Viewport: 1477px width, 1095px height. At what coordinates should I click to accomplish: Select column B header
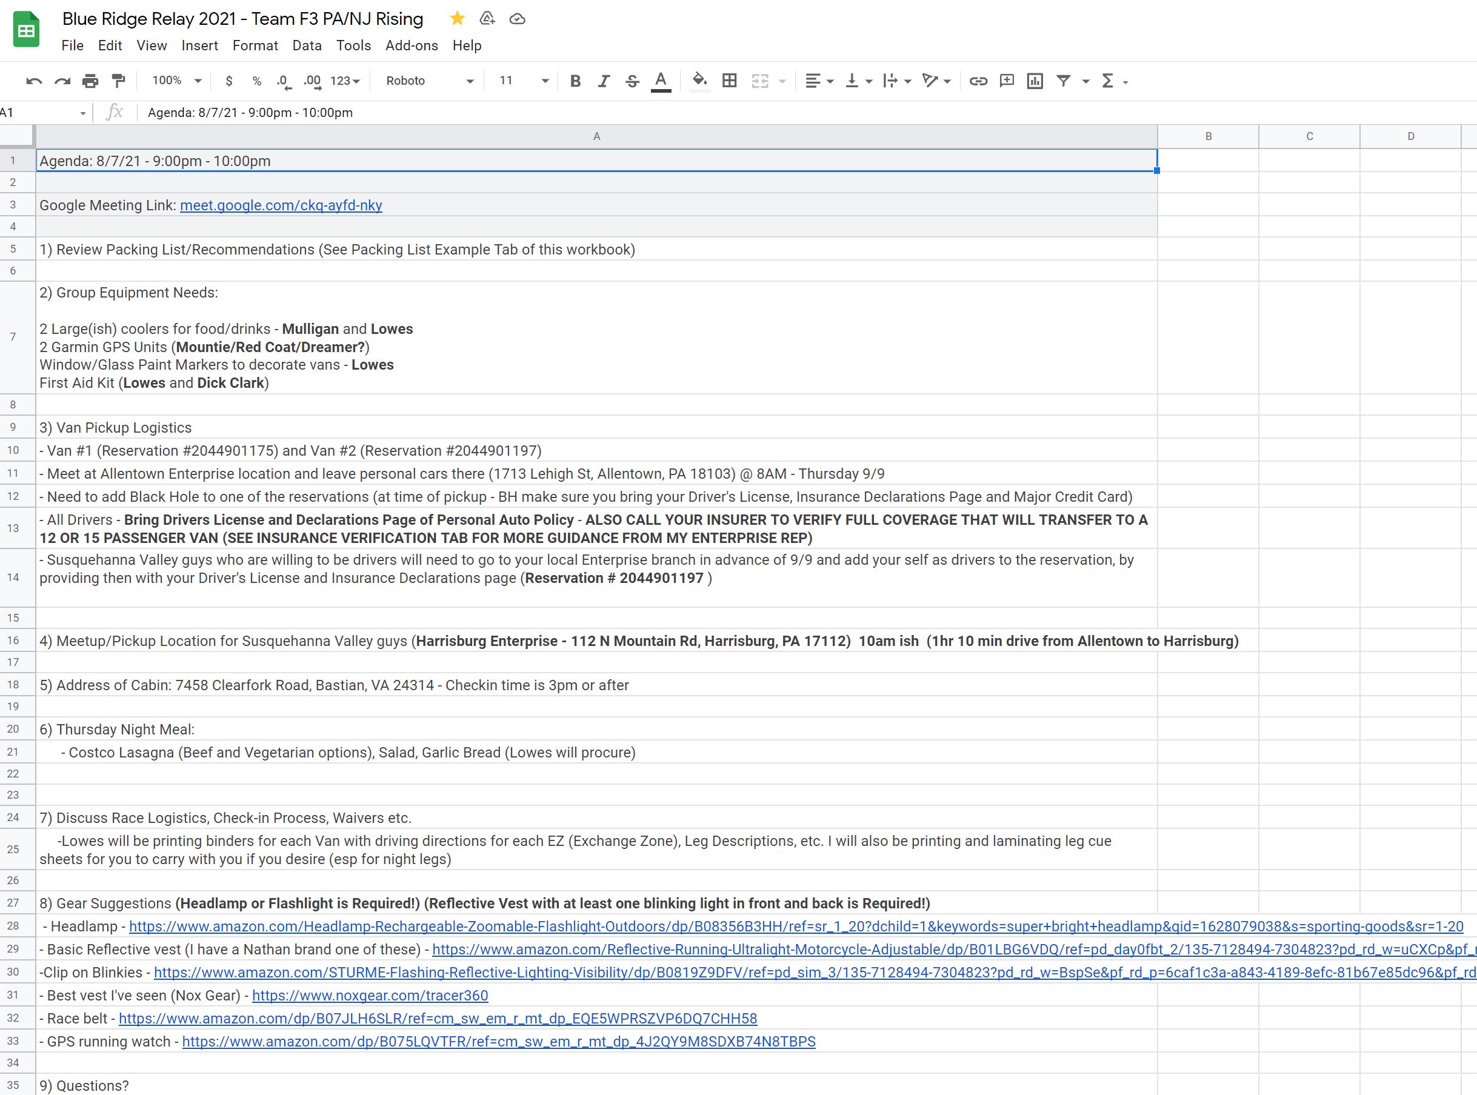click(x=1208, y=136)
